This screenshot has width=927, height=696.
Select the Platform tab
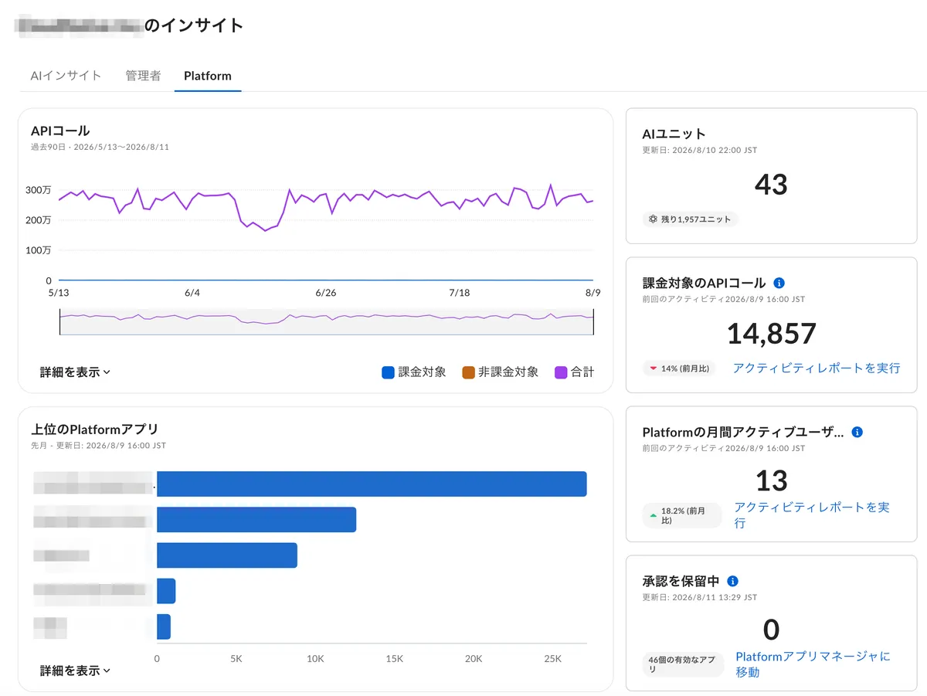coord(208,76)
